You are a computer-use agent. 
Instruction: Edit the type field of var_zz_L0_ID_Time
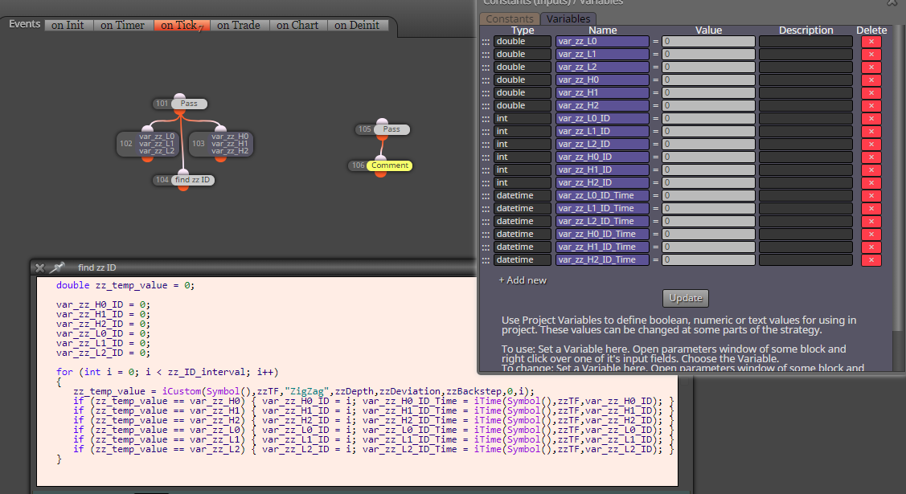coord(523,196)
